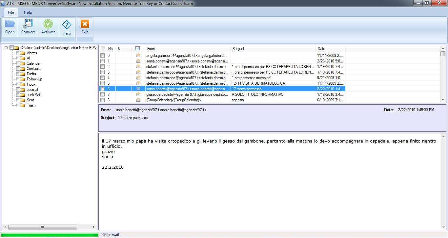The image size is (448, 238).
Task: Tick the Drafts folder checkbox
Action: click(18, 74)
